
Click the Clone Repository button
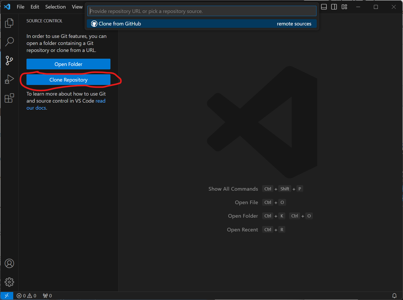[x=68, y=80]
